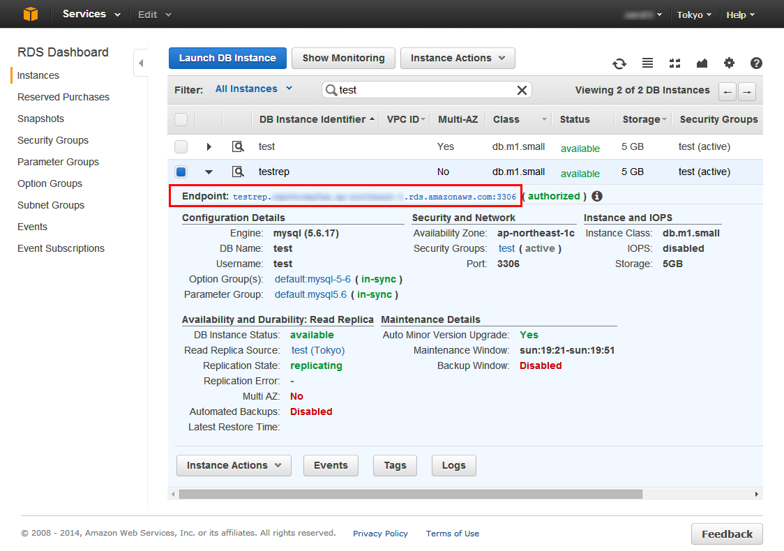This screenshot has height=551, width=784.
Task: Open Security Groups in sidebar
Action: (x=52, y=140)
